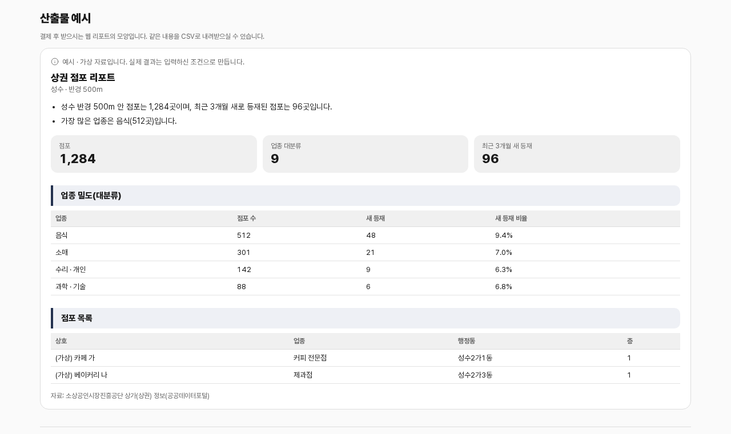731x434 pixels.
Task: Click the "점포 수" column header
Action: [246, 218]
